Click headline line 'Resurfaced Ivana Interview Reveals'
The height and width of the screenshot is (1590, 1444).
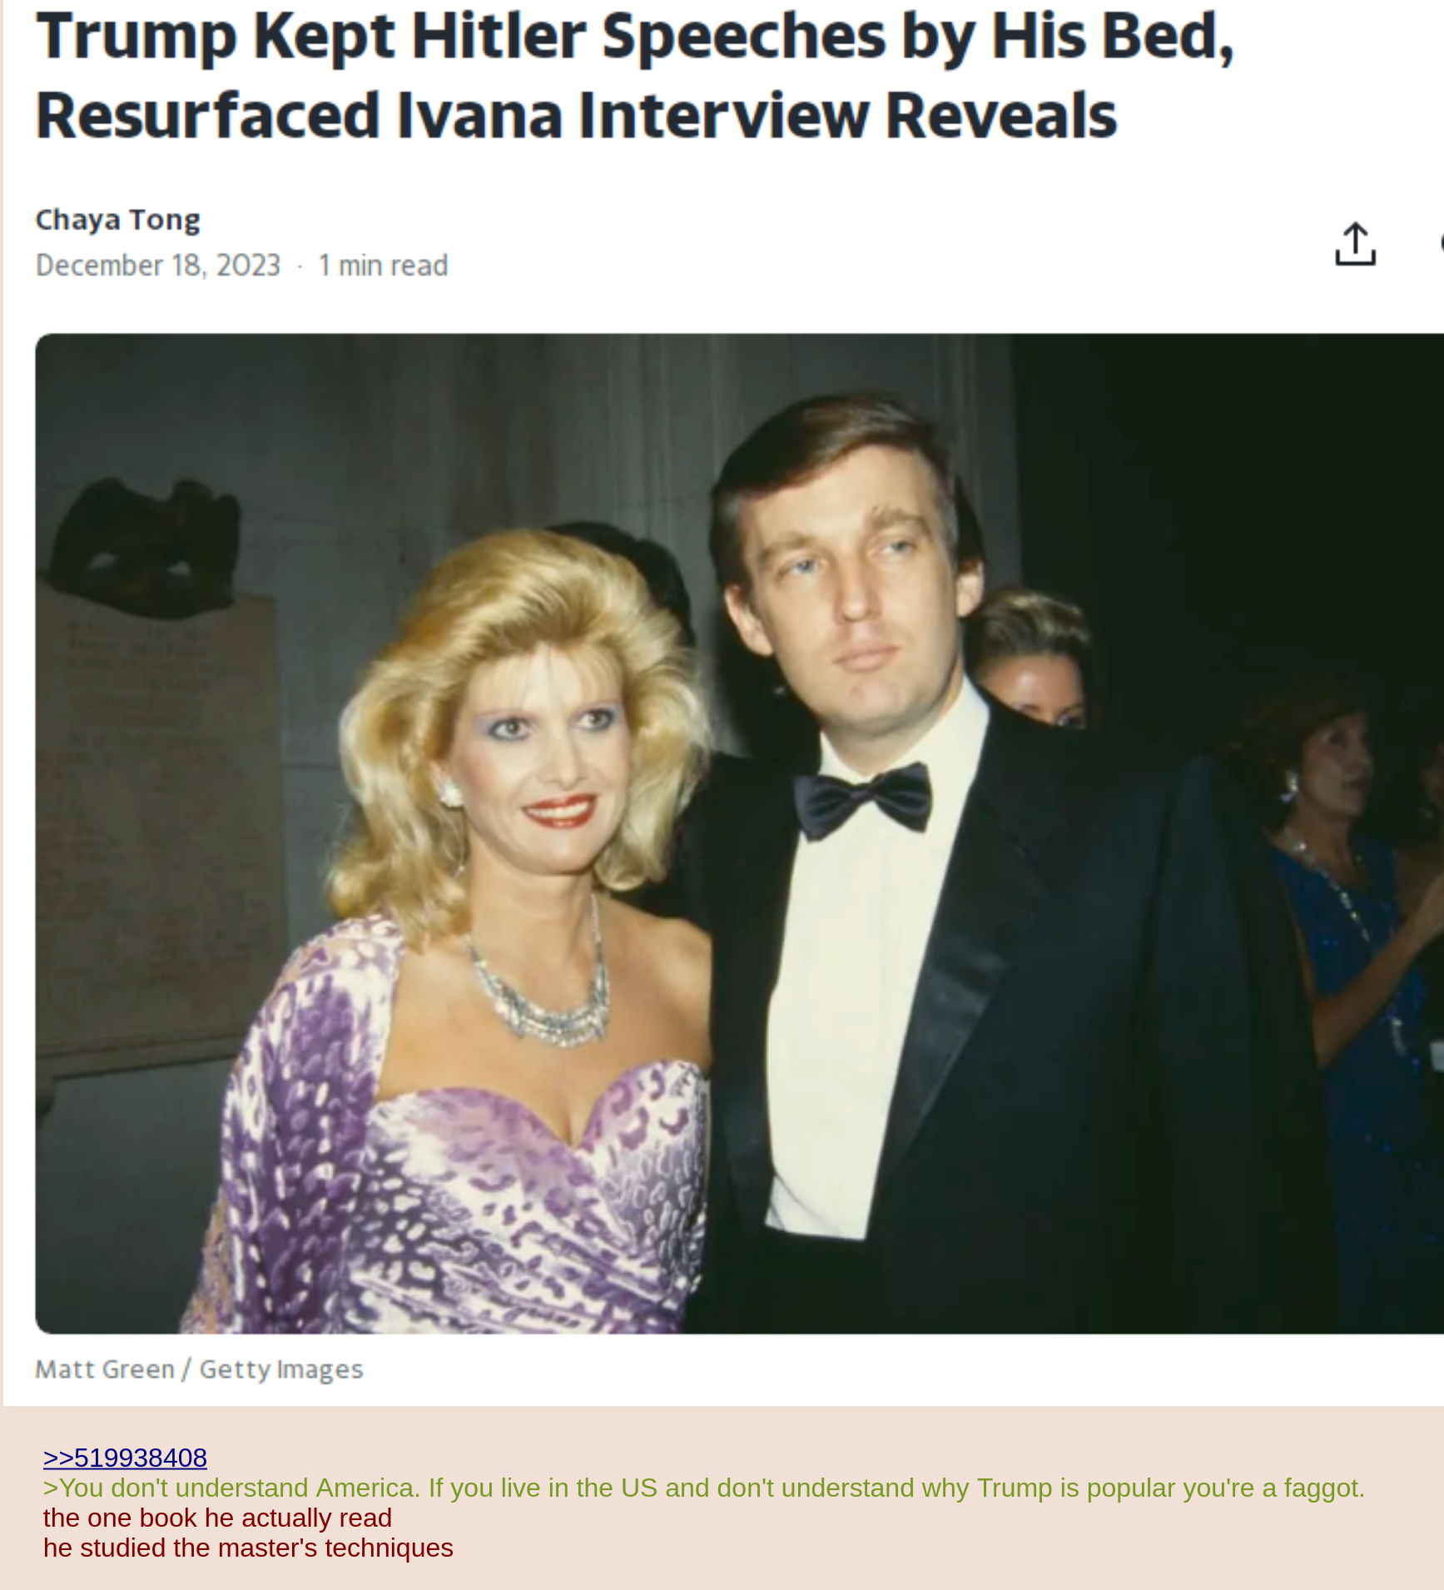tap(576, 116)
